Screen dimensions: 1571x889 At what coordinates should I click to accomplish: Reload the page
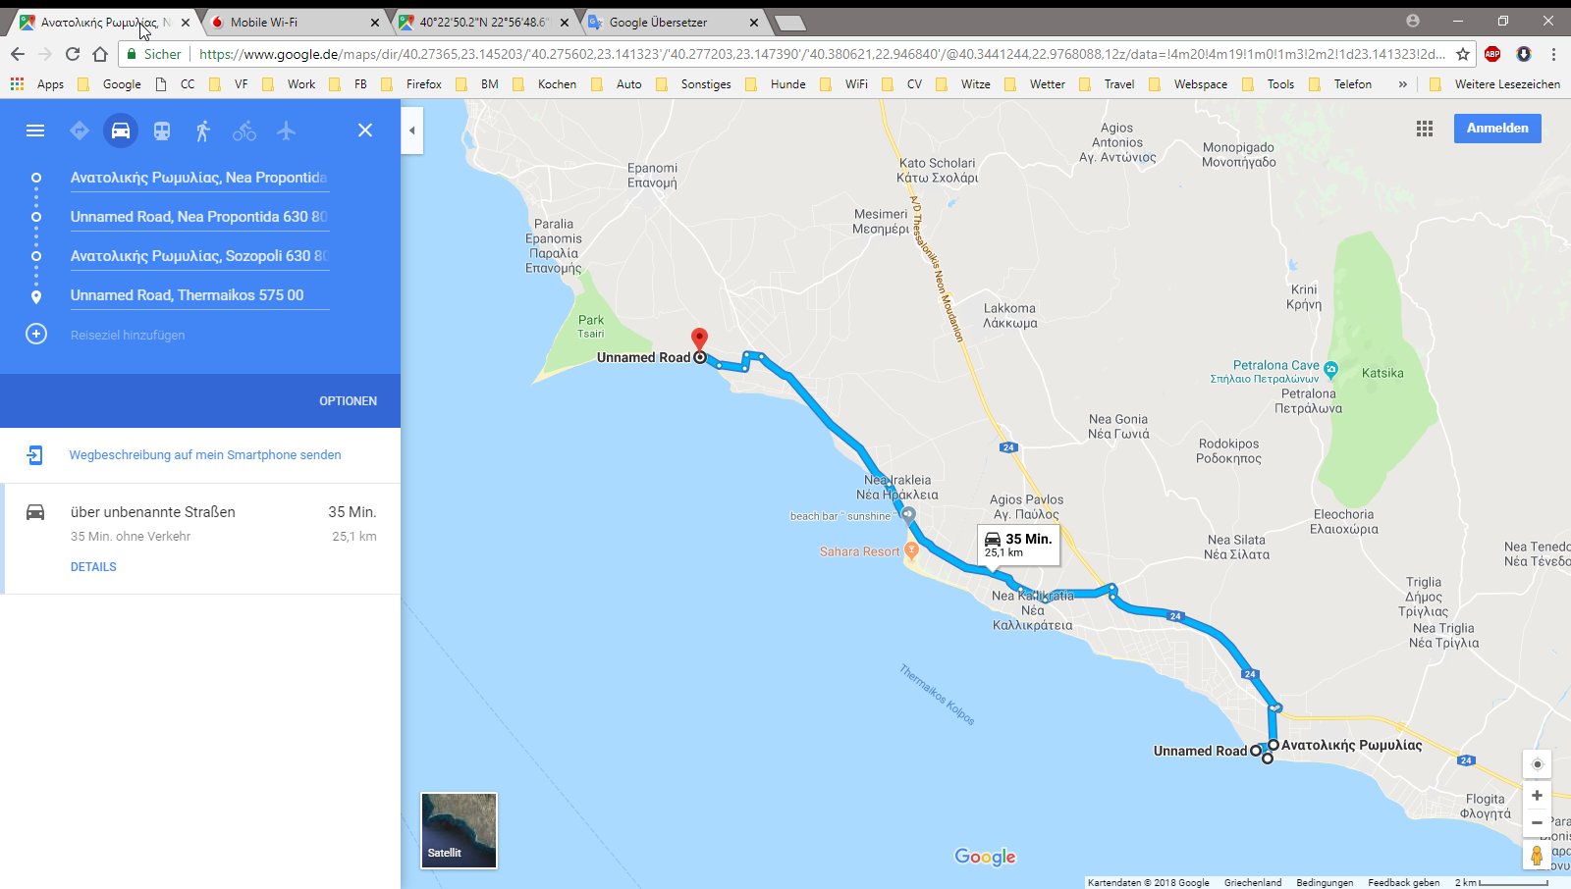(x=72, y=54)
